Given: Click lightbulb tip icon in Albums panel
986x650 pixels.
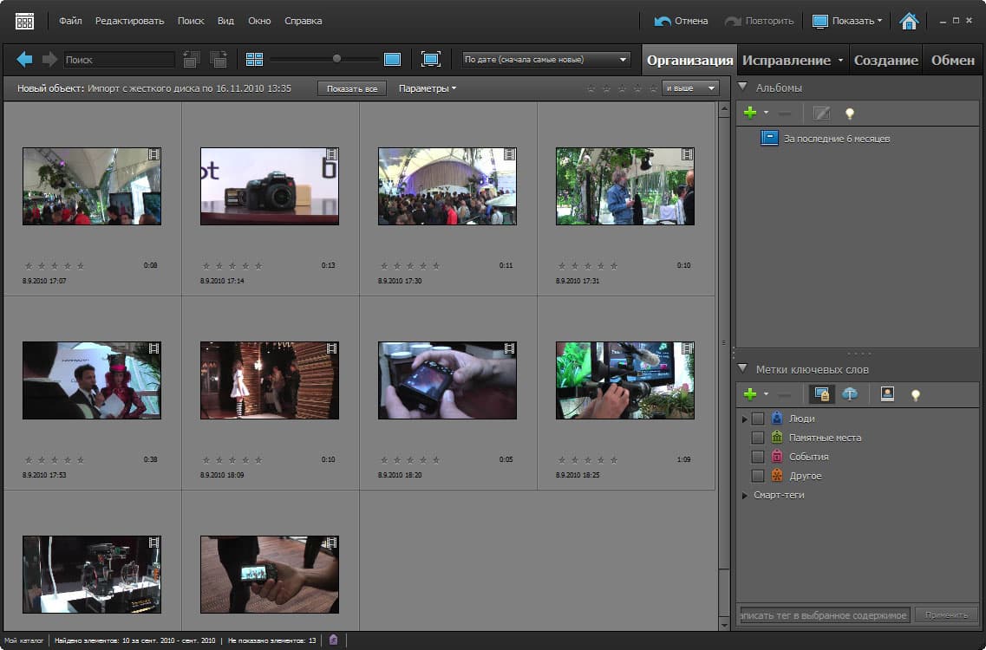Looking at the screenshot, I should pyautogui.click(x=850, y=113).
